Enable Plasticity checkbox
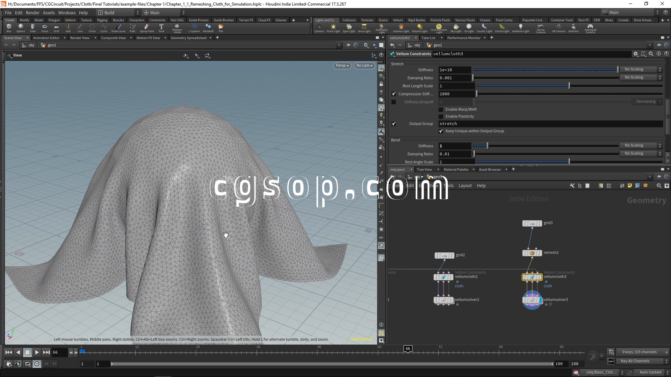671x377 pixels. 441,117
